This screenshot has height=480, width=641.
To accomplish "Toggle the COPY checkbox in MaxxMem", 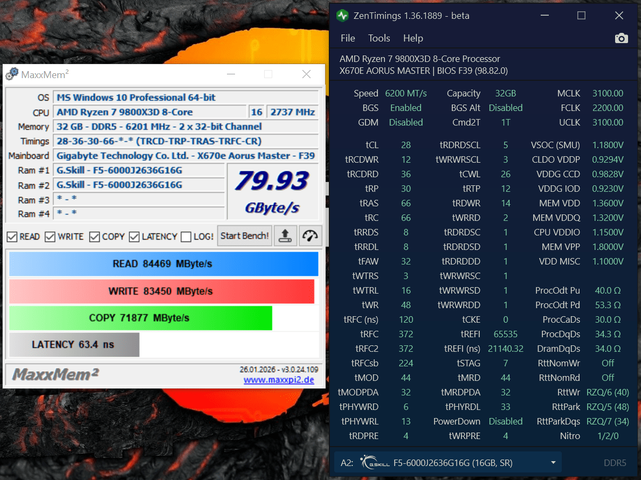I will coord(94,237).
